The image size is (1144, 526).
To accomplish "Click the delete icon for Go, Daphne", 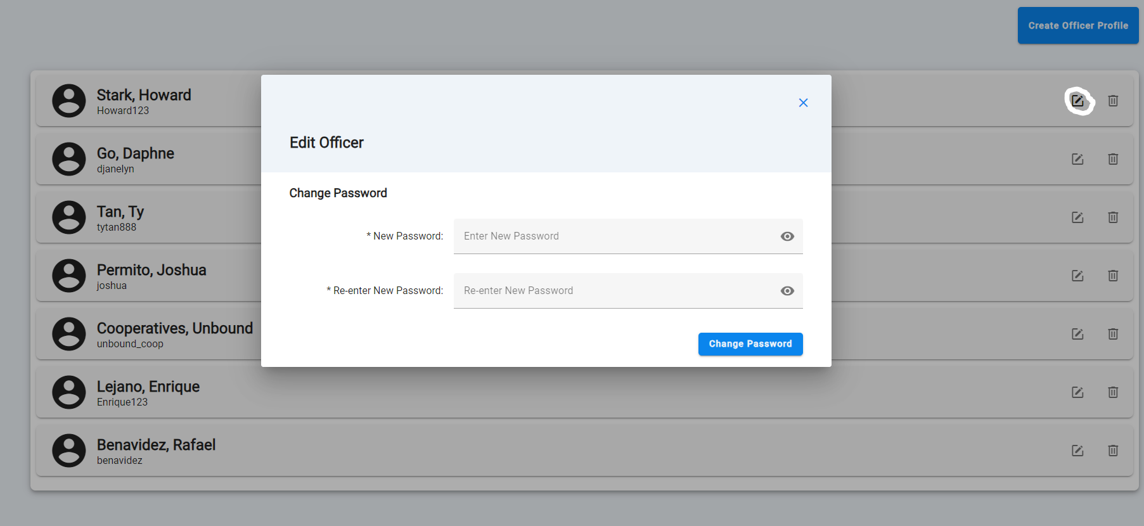I will [1113, 159].
